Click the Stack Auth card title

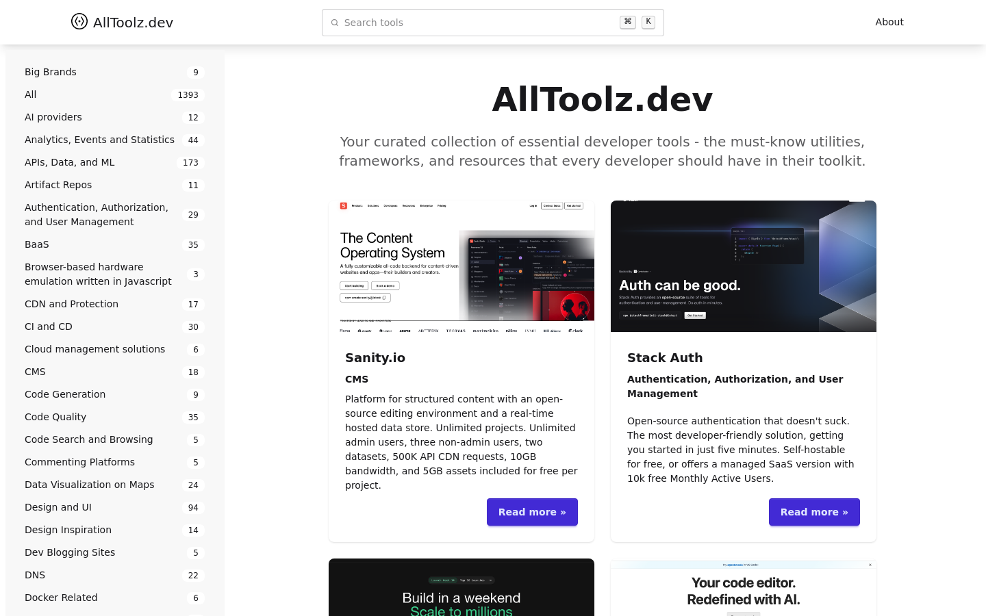tap(665, 357)
